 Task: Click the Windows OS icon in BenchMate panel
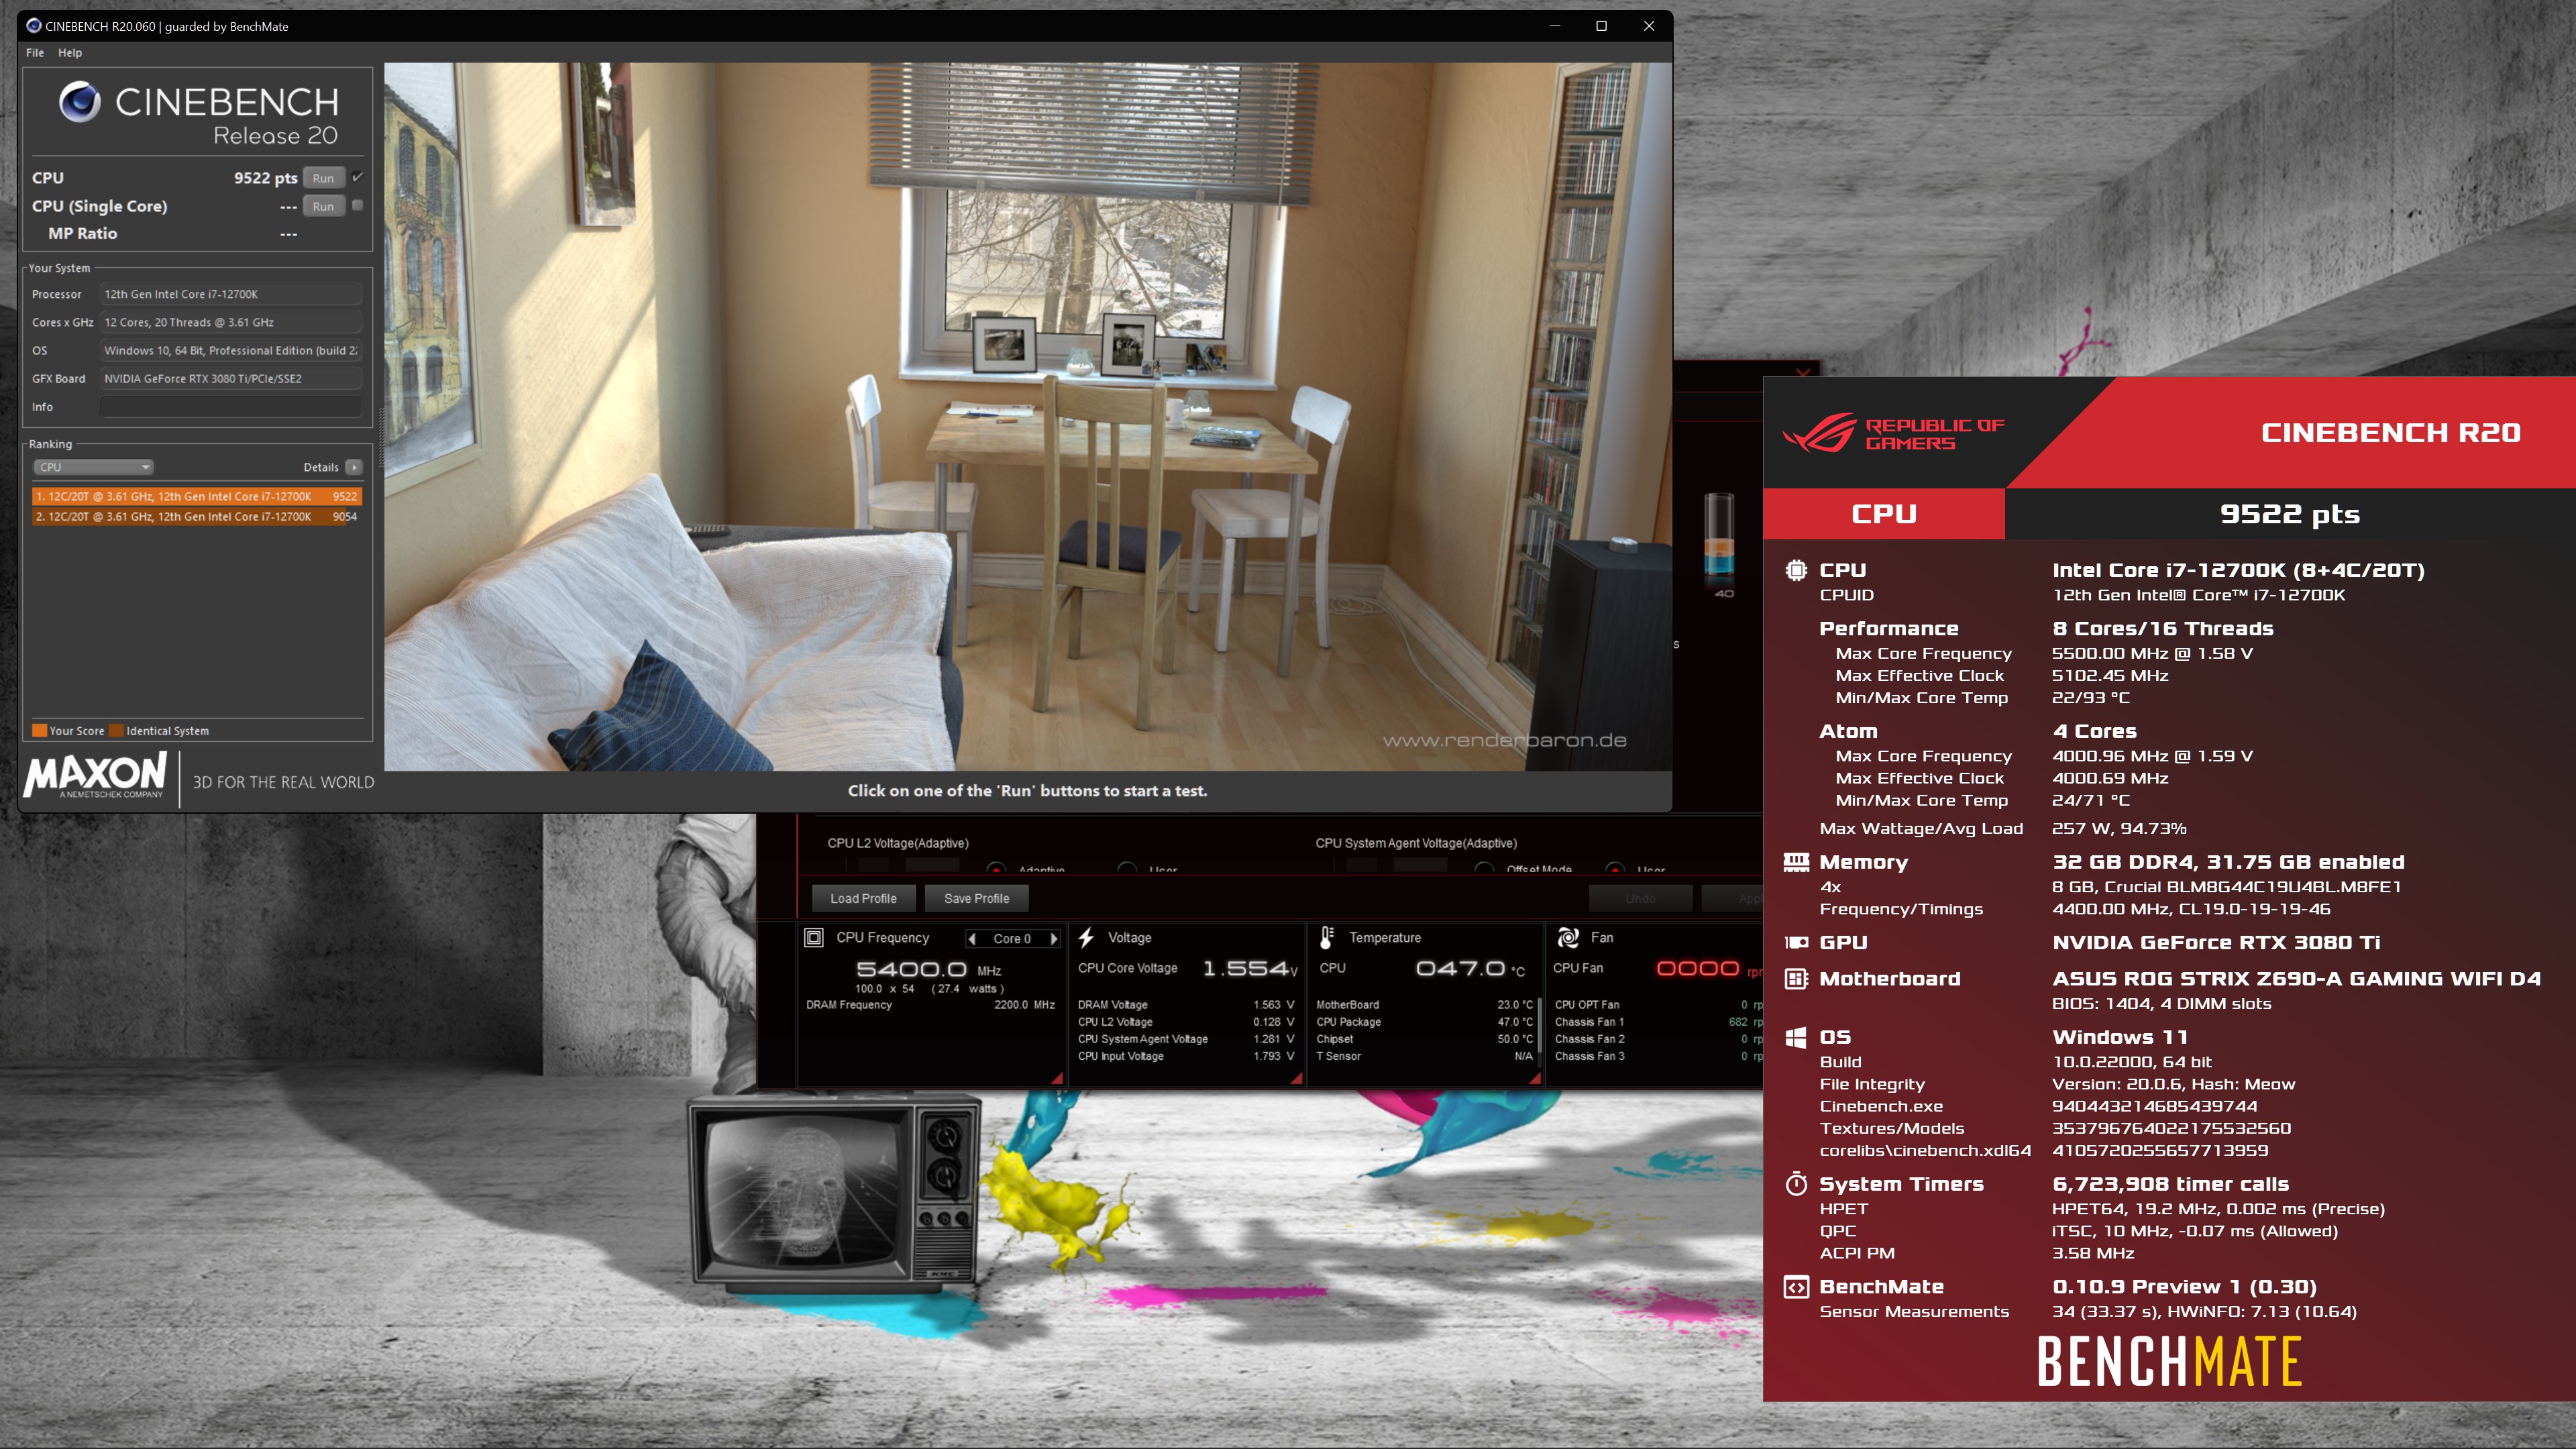coord(1796,1037)
